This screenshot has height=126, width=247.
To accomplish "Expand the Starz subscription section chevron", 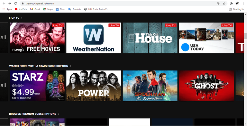I will pyautogui.click(x=70, y=66).
